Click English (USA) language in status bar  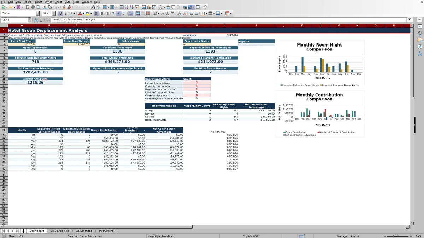point(251,236)
